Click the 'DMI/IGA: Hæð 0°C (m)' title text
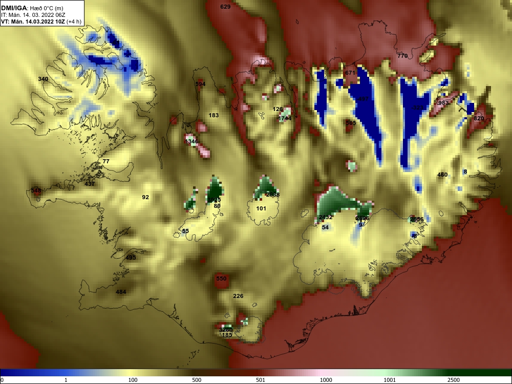This screenshot has width=512, height=384. pyautogui.click(x=32, y=8)
